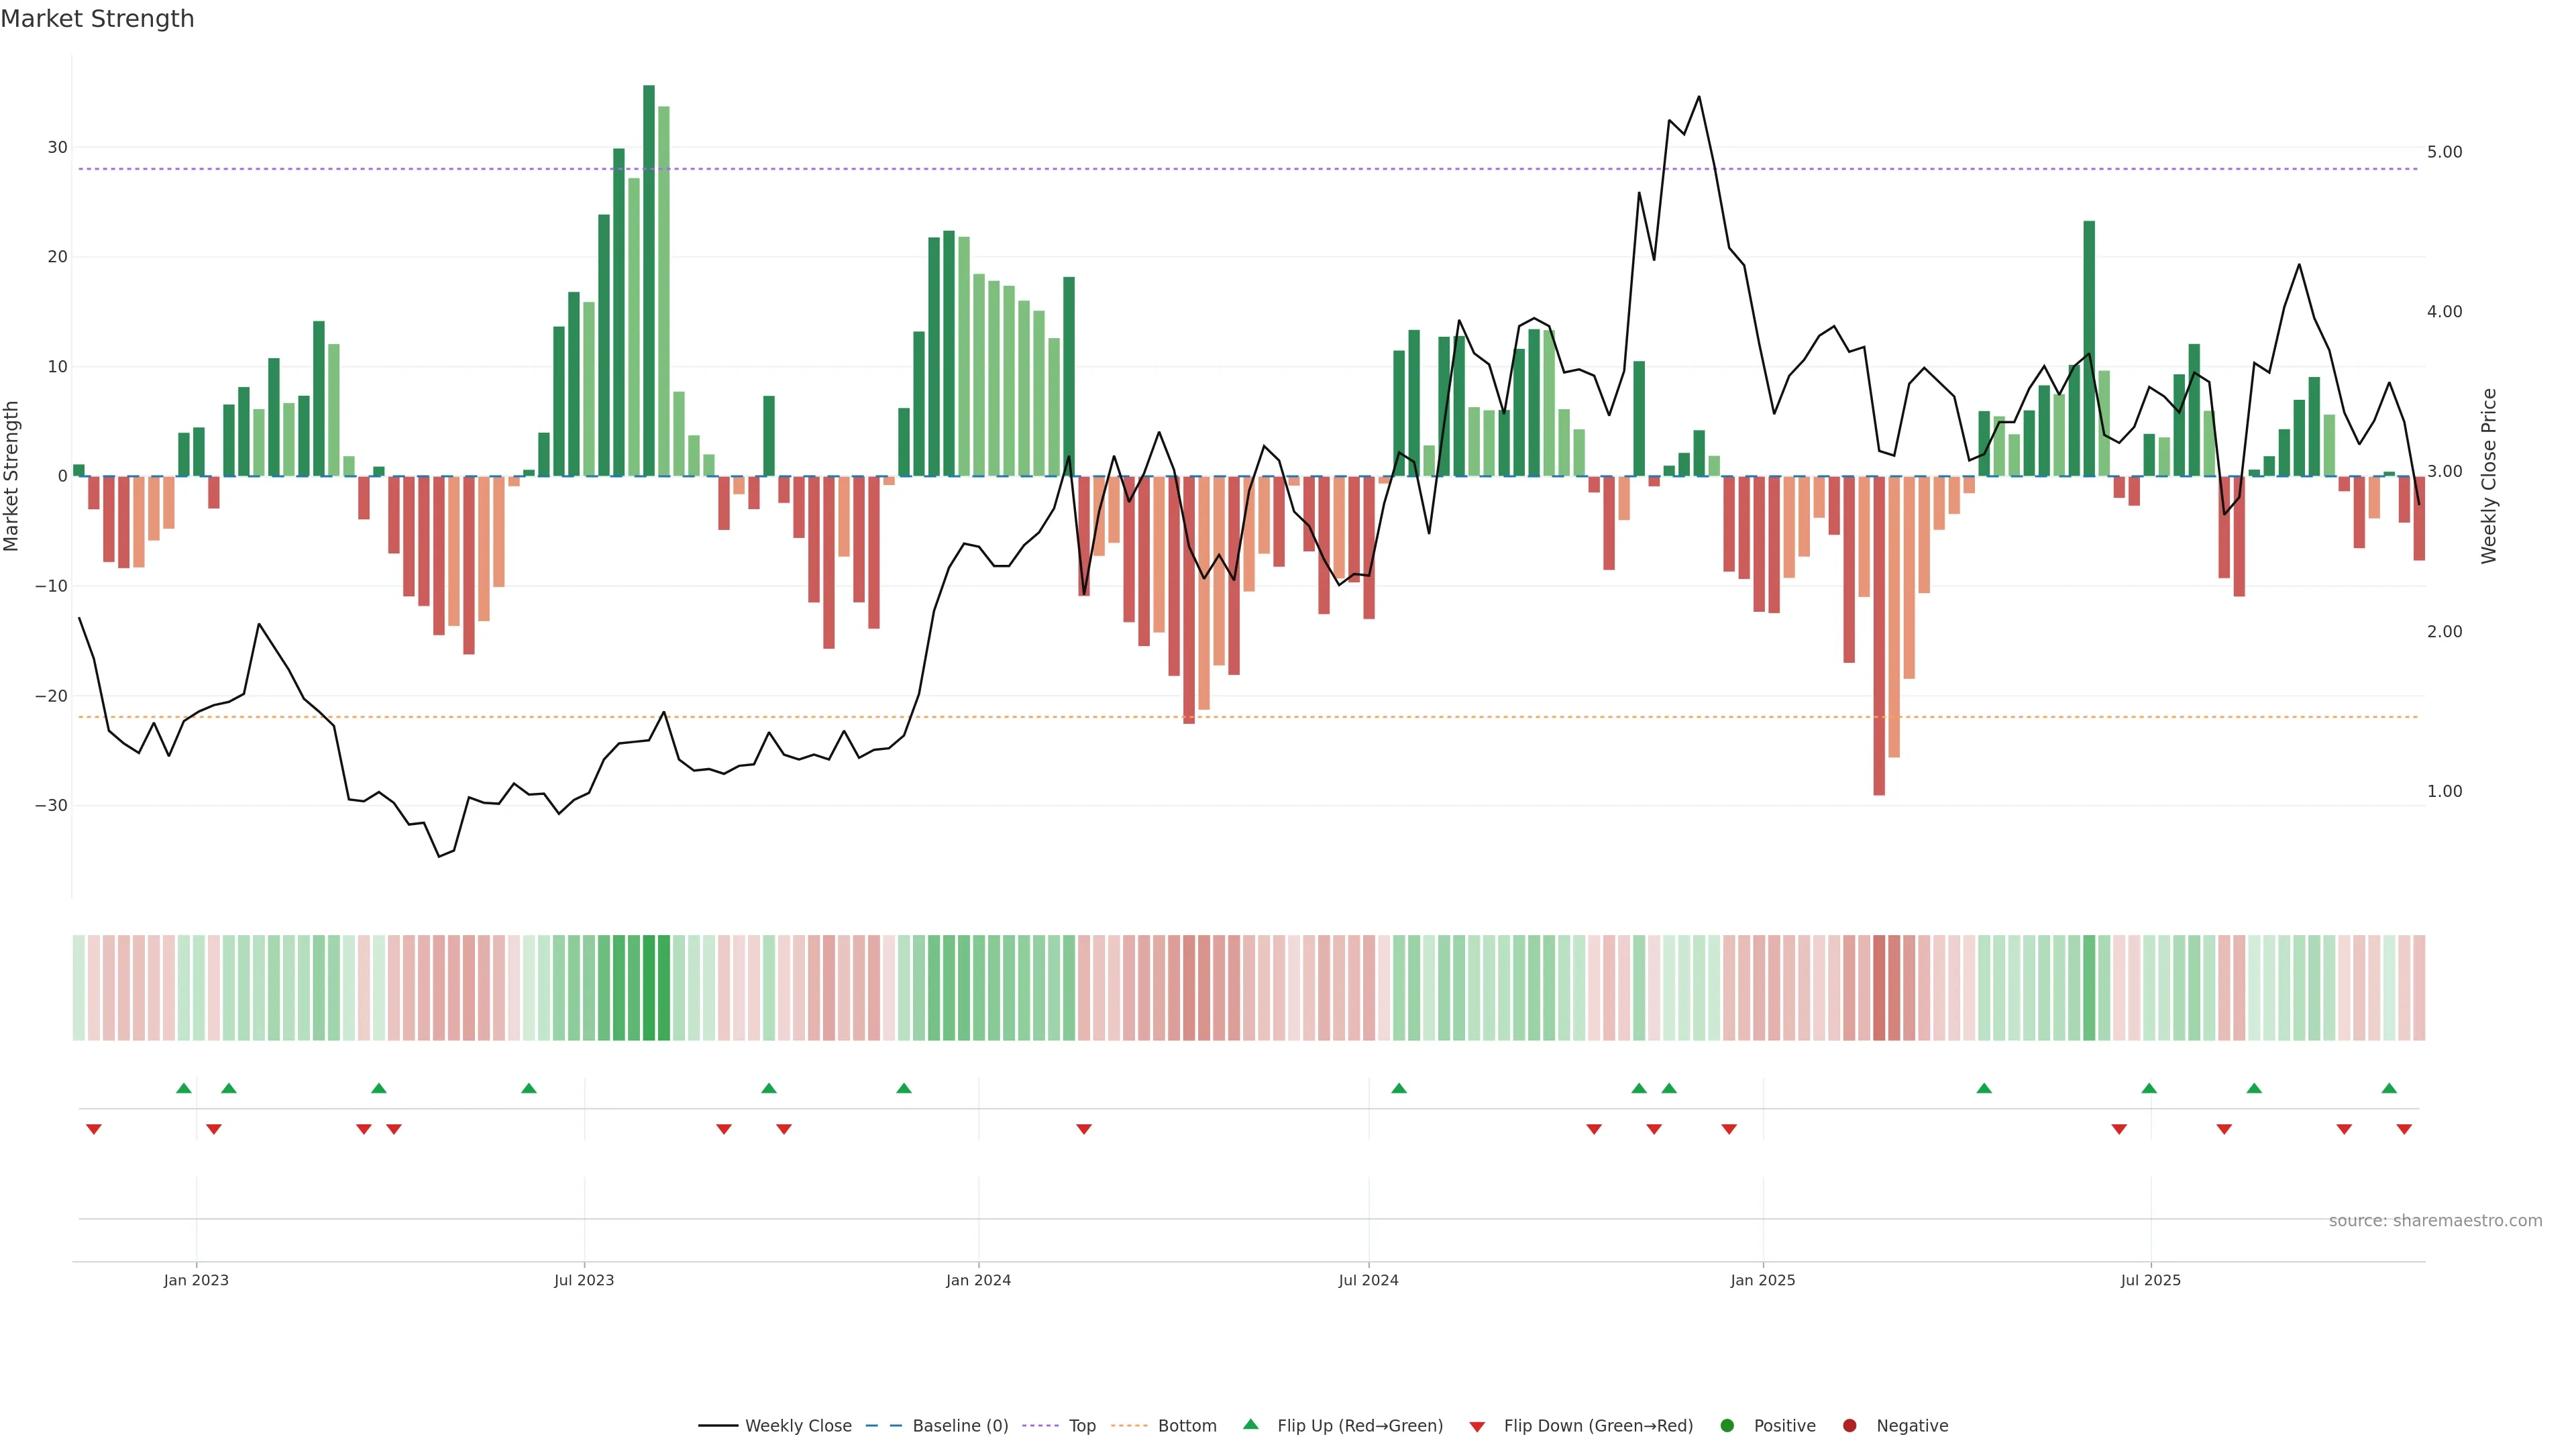This screenshot has height=1449, width=2576.
Task: Click the Jan 2024 x-axis label
Action: (978, 1280)
